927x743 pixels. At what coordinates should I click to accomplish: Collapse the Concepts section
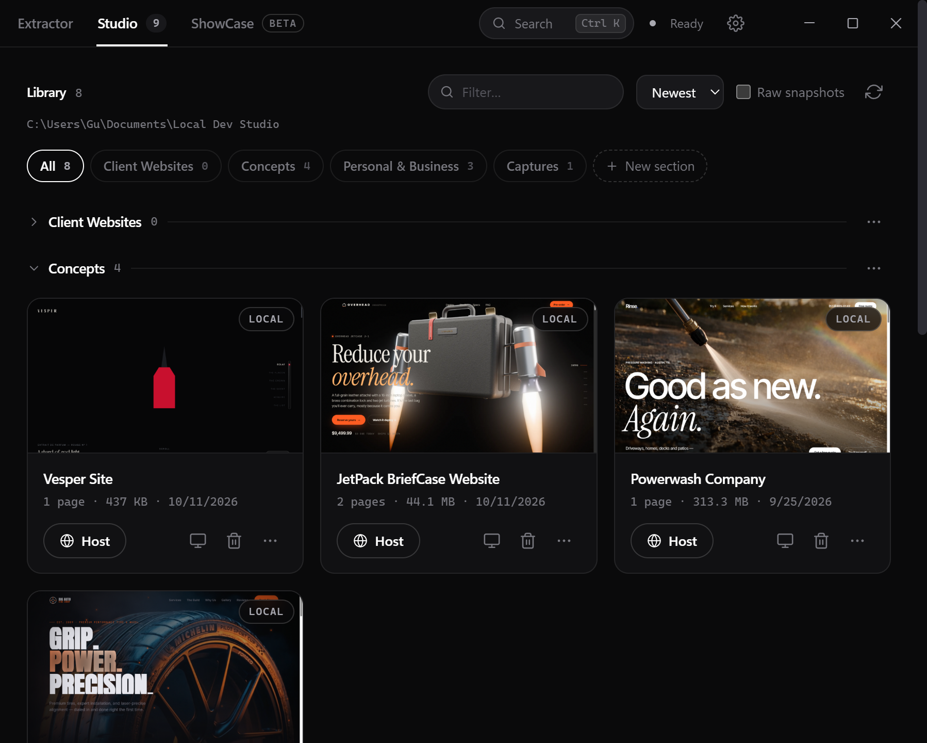(34, 268)
